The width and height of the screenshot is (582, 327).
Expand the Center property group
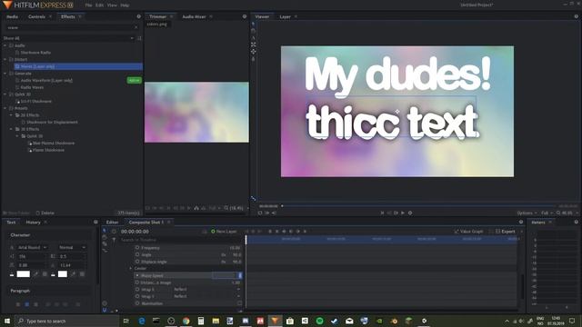131,269
